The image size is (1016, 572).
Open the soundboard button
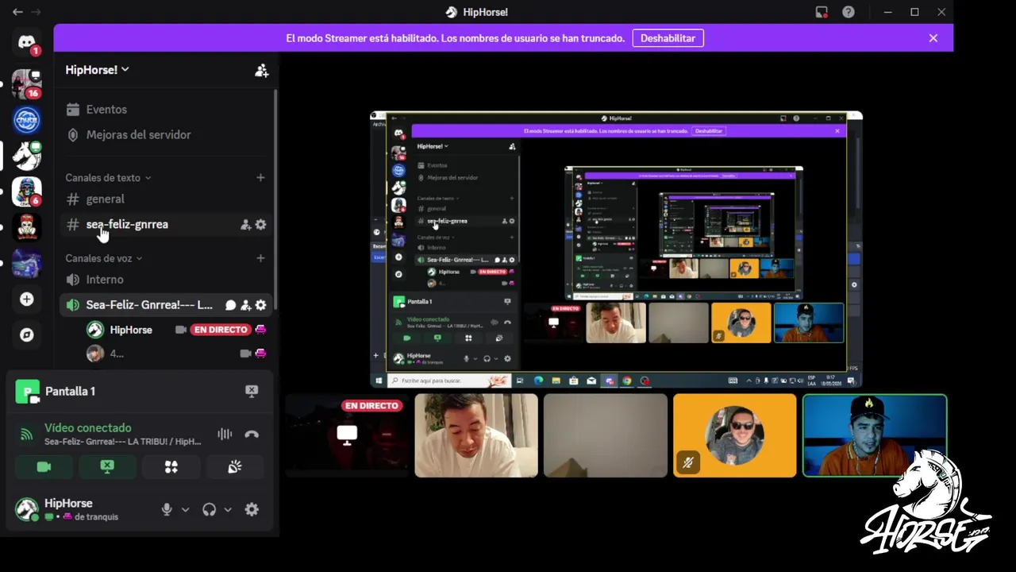pyautogui.click(x=234, y=467)
